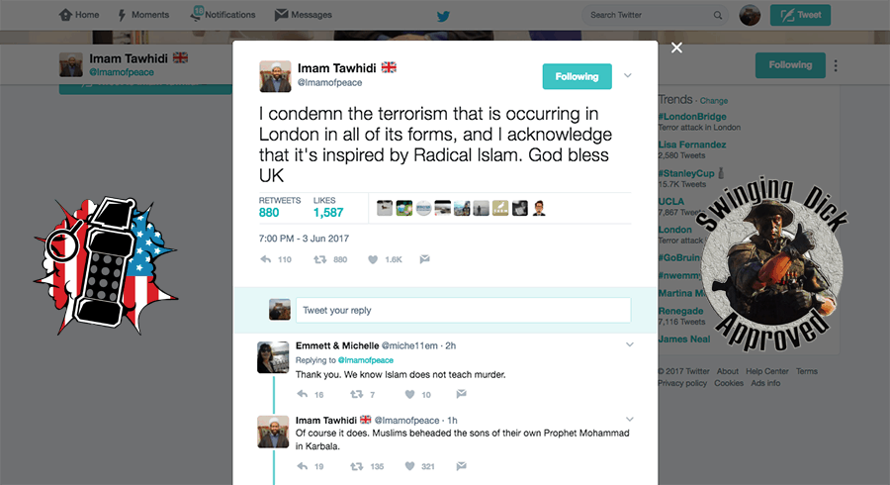Go to Twitter Home
Screen dimensions: 890x485
pyautogui.click(x=79, y=15)
